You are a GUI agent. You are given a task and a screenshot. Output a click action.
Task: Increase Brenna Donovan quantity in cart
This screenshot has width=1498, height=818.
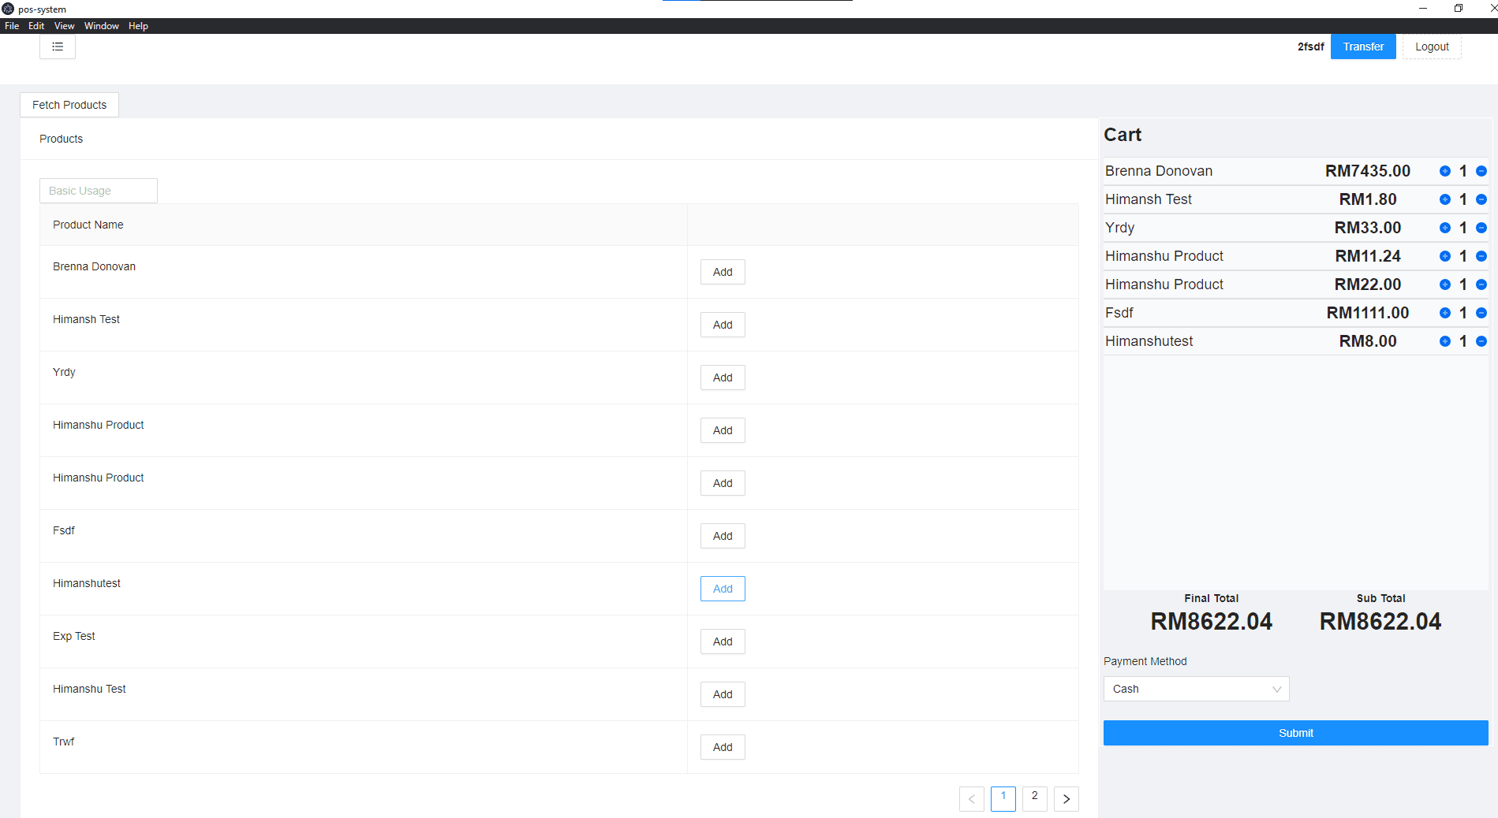coord(1445,170)
